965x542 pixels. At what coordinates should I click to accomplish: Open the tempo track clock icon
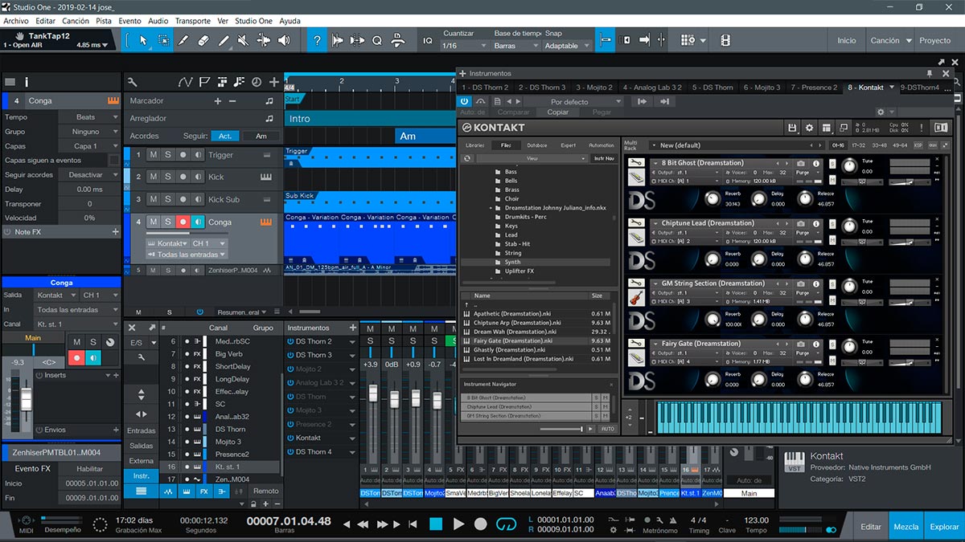(x=257, y=82)
